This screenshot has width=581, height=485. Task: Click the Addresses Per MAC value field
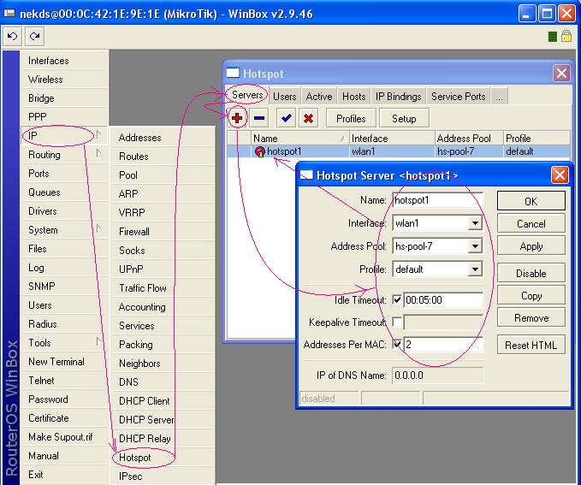(x=443, y=344)
